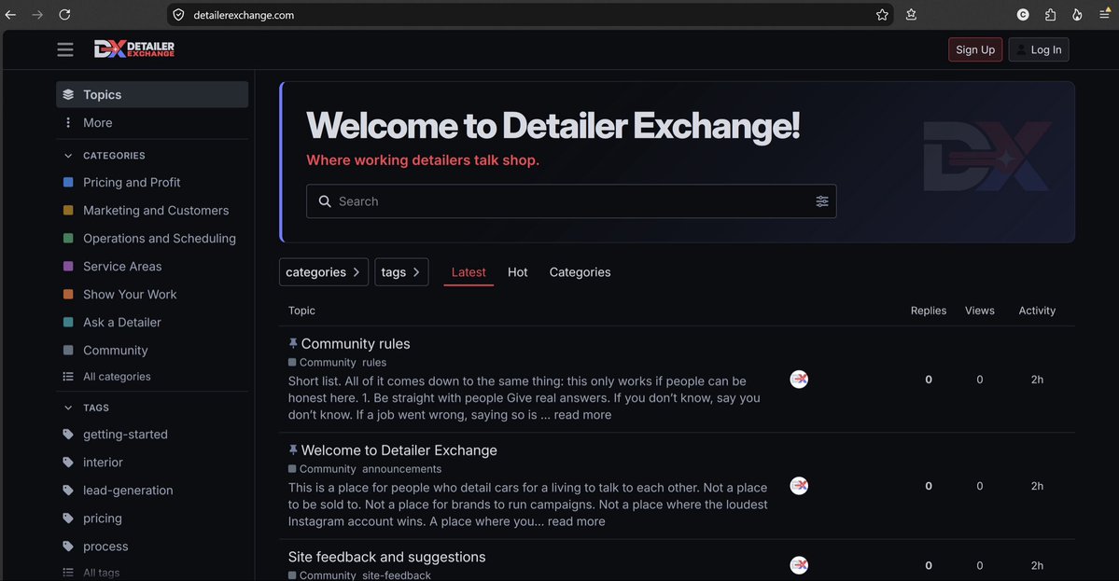Switch to the Latest tab
Image resolution: width=1119 pixels, height=581 pixels.
(469, 271)
